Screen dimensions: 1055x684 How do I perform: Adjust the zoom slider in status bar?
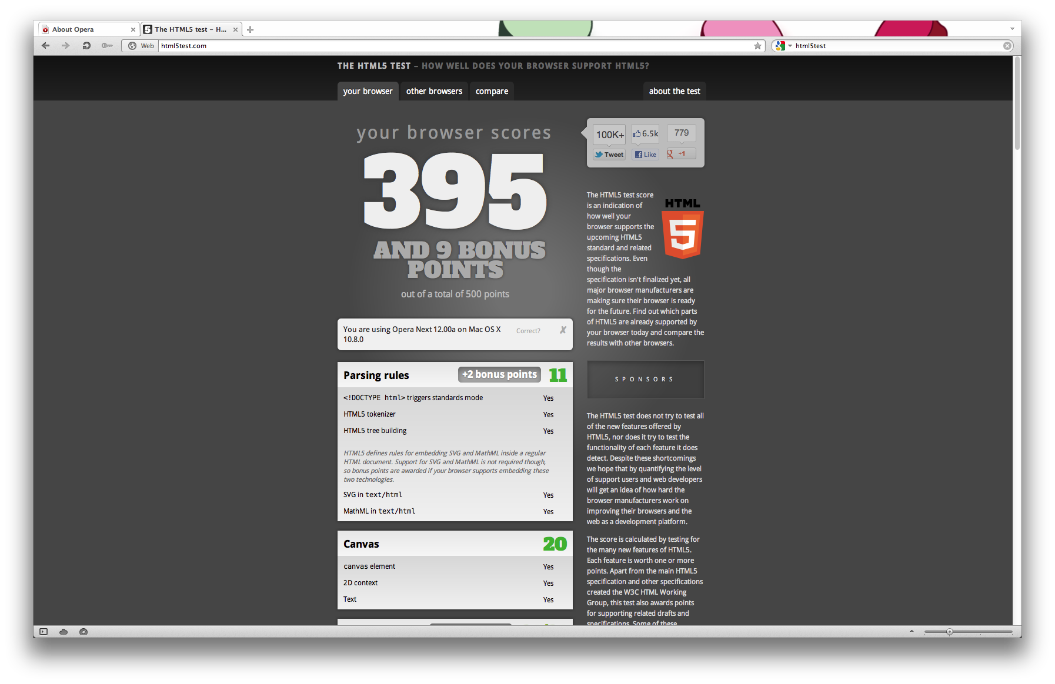[x=949, y=632]
